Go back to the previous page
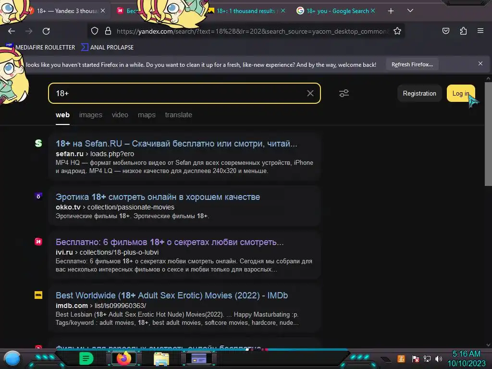Image resolution: width=492 pixels, height=369 pixels. click(x=12, y=31)
